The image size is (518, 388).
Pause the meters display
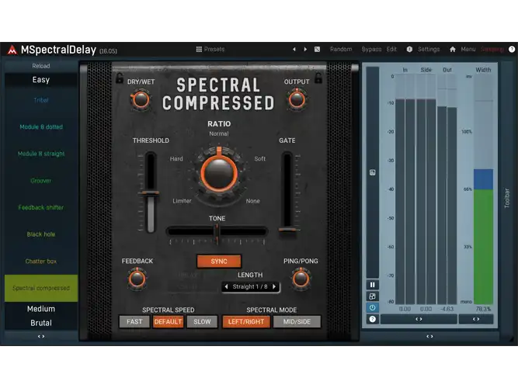point(372,285)
